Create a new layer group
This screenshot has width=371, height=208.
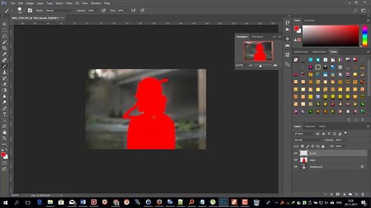(350, 194)
